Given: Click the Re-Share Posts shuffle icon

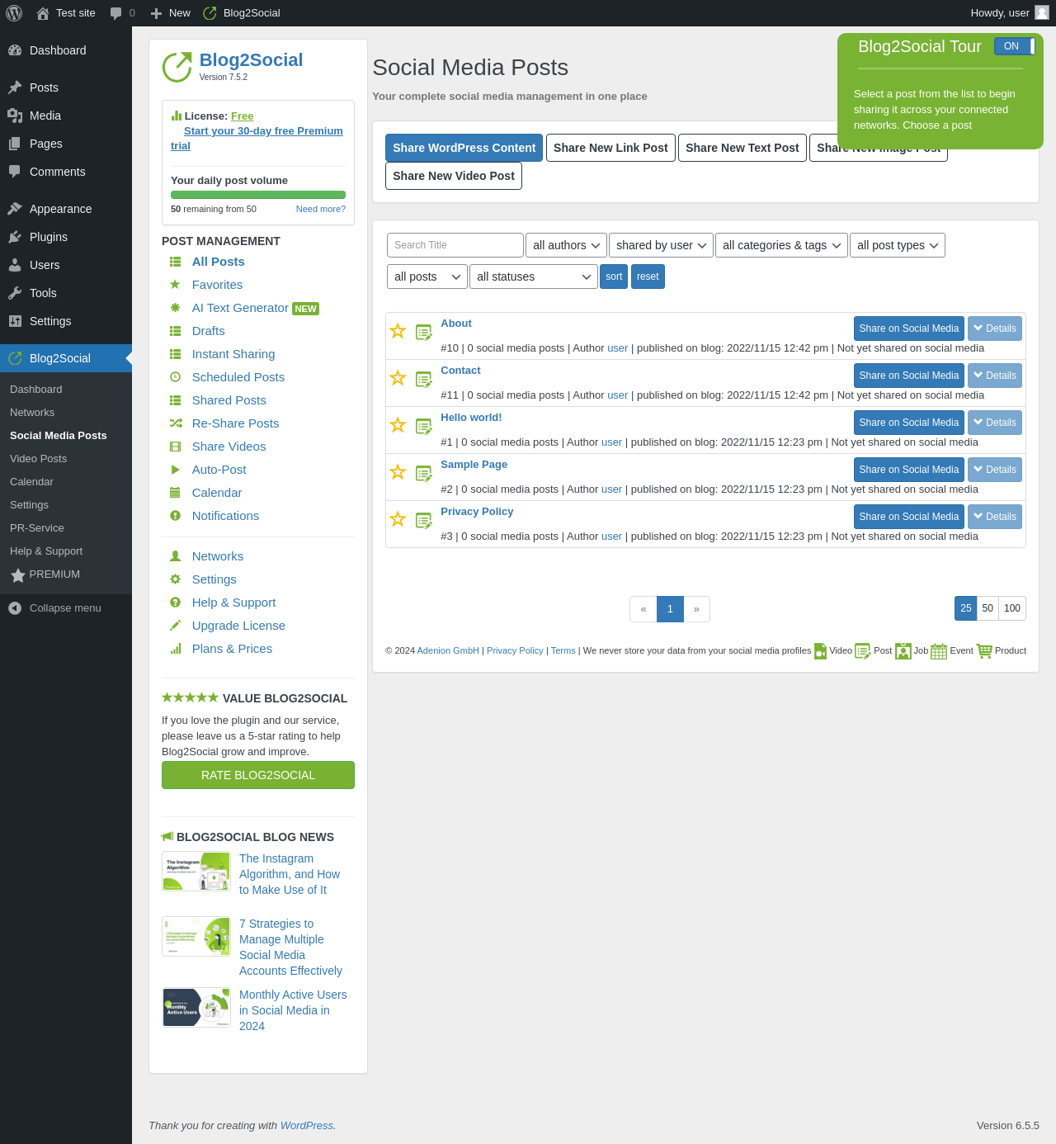Looking at the screenshot, I should click(176, 423).
